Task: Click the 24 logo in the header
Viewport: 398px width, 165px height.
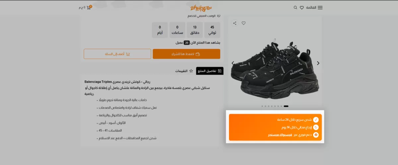Action: [x=201, y=8]
